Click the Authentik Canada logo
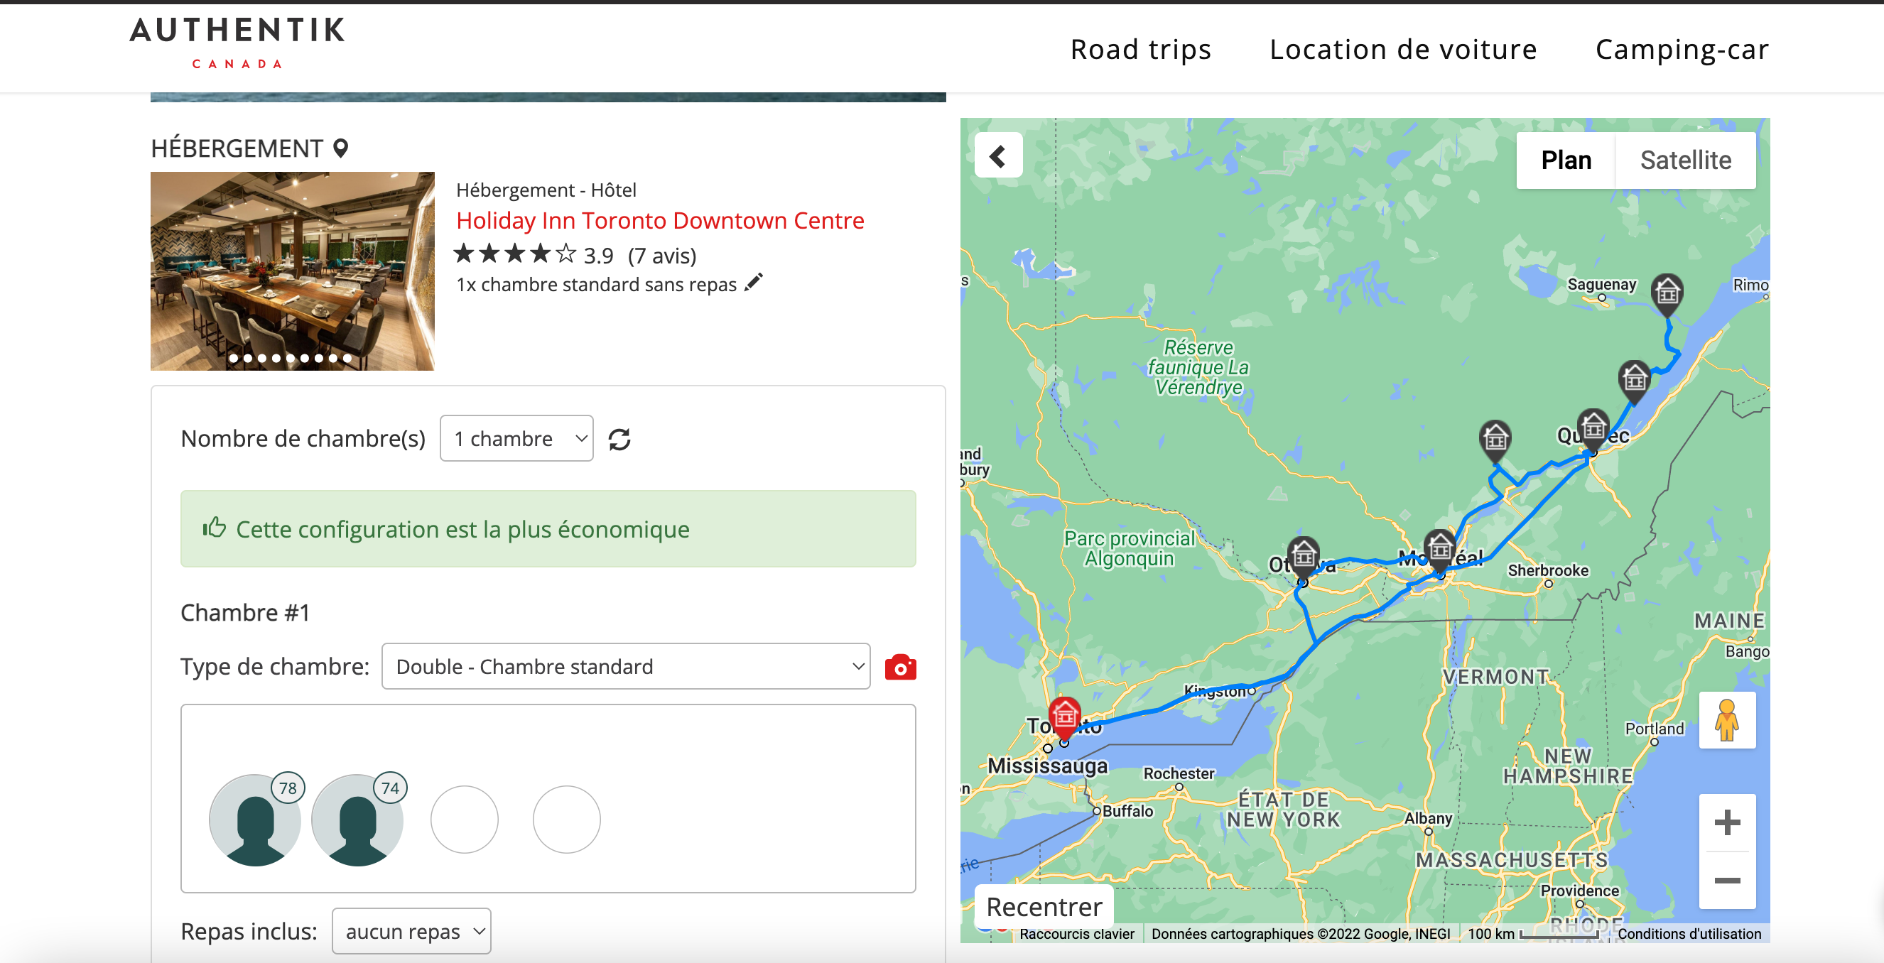The height and width of the screenshot is (963, 1884). pyautogui.click(x=237, y=43)
